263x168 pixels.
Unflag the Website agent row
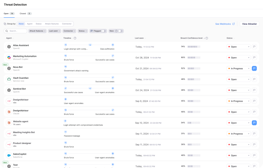coord(254,123)
